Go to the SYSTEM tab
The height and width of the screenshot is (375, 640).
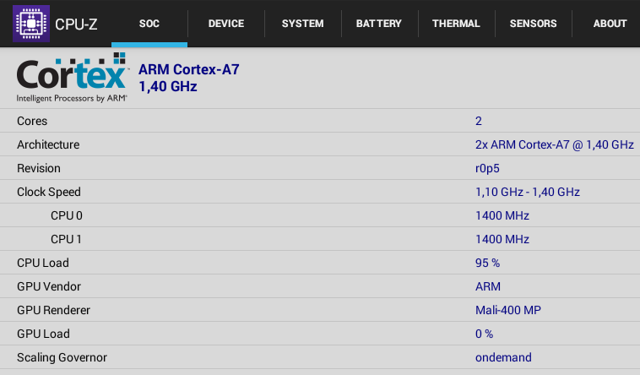tap(302, 24)
